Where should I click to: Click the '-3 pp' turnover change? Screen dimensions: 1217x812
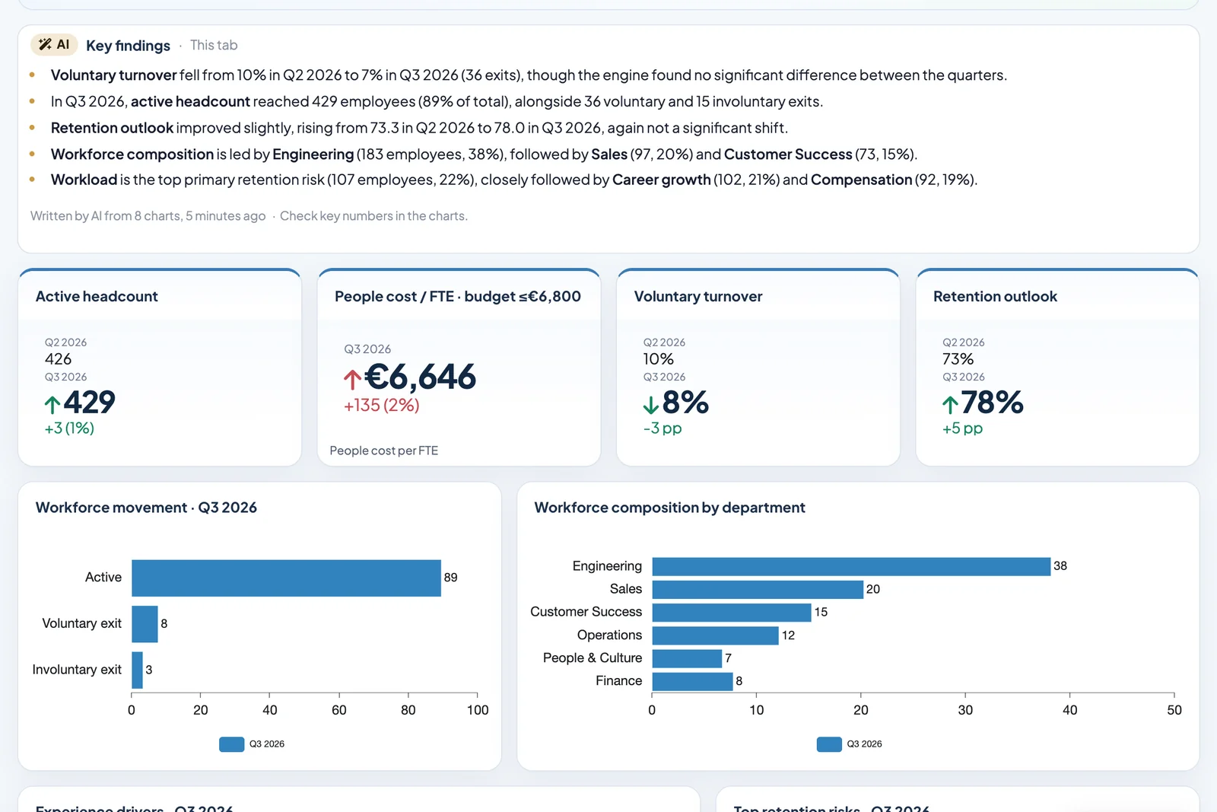coord(663,428)
